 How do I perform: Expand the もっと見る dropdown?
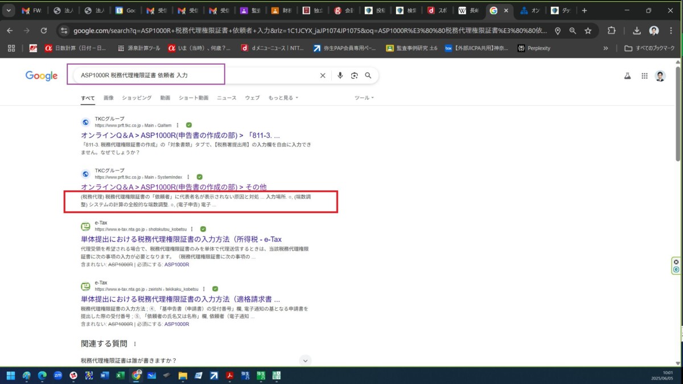coord(283,98)
